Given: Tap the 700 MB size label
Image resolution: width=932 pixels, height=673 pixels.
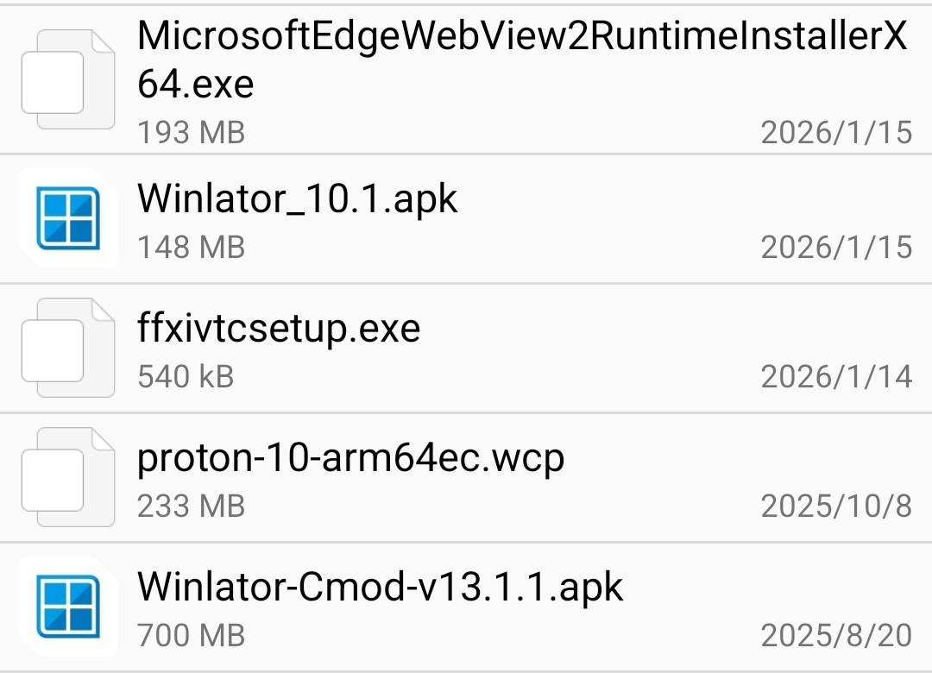Looking at the screenshot, I should point(191,636).
